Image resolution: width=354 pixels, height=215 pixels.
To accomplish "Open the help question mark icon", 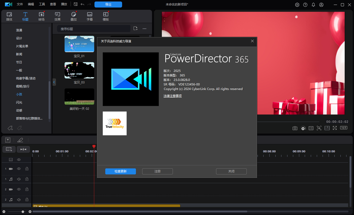I will pyautogui.click(x=305, y=5).
